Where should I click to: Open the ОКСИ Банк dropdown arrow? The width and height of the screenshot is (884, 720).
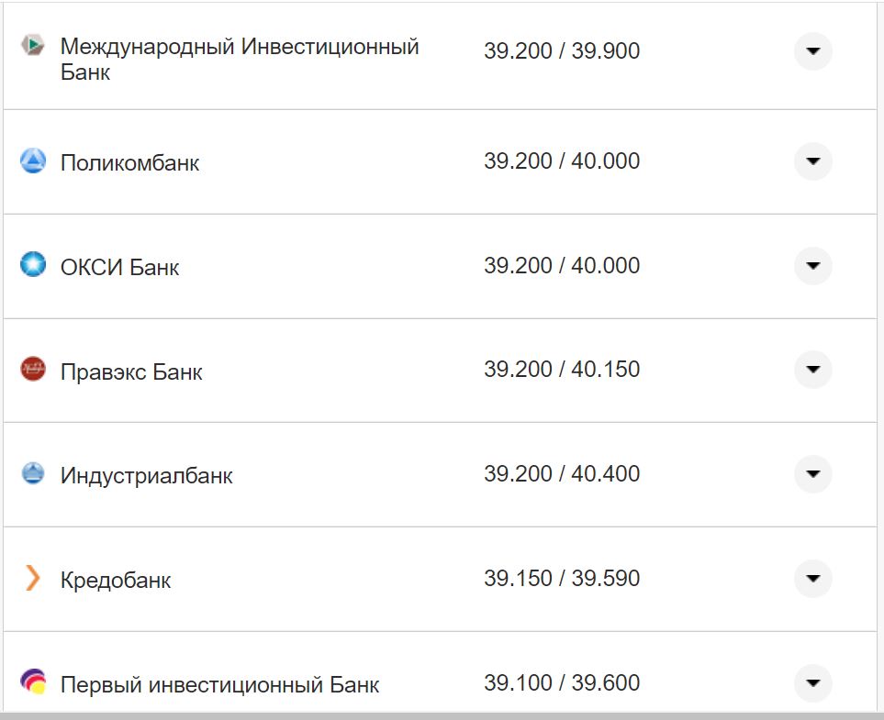pyautogui.click(x=812, y=265)
